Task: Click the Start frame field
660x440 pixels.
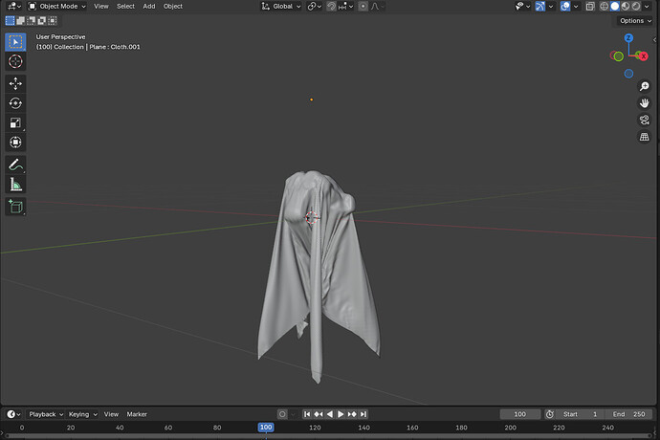Action: (580, 414)
